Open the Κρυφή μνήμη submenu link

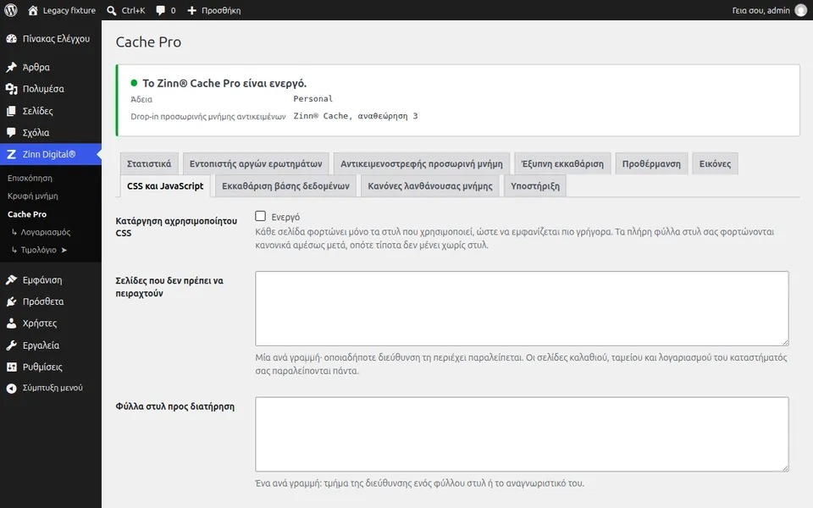pyautogui.click(x=33, y=196)
